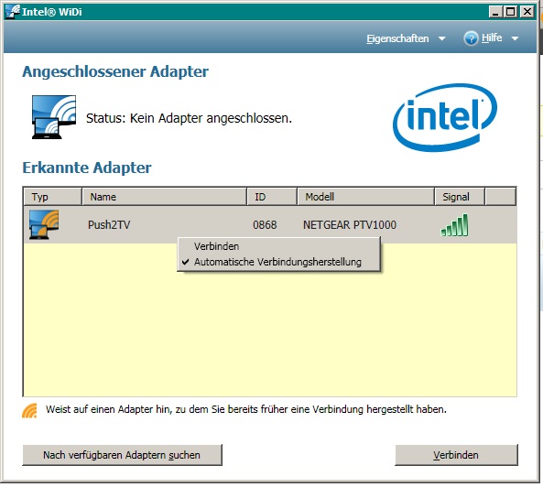
Task: Toggle Automatische Verbindungsherstellung checkmark option
Action: 277,262
